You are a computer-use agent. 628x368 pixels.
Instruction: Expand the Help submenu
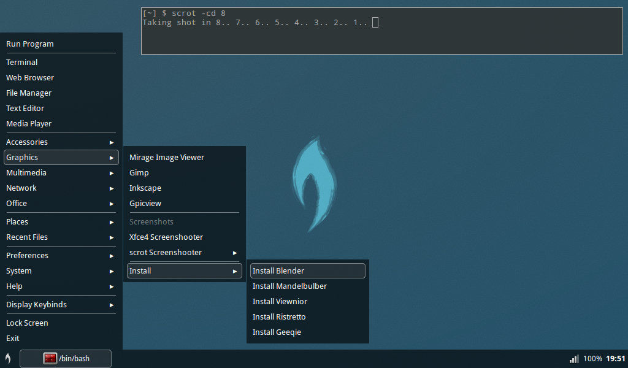[61, 286]
